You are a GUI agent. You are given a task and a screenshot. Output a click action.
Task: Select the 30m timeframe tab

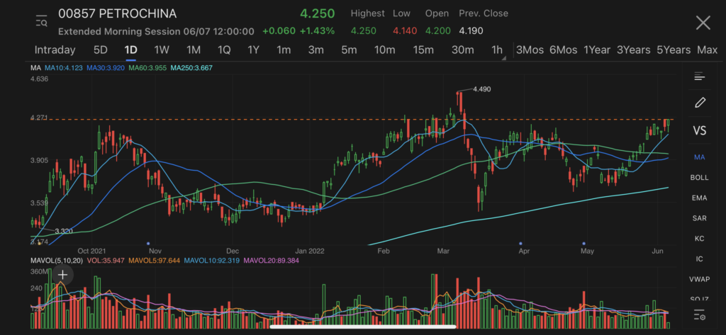(462, 50)
